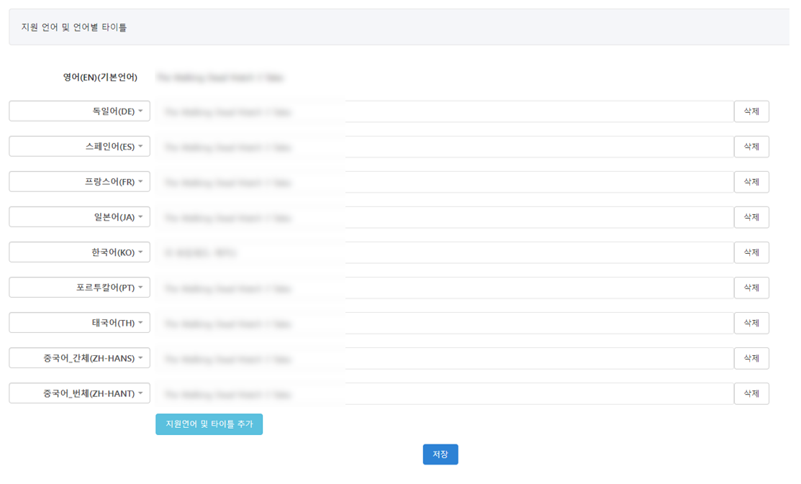The image size is (801, 484).
Task: Open the 한국어(KO) language dropdown
Action: (80, 252)
